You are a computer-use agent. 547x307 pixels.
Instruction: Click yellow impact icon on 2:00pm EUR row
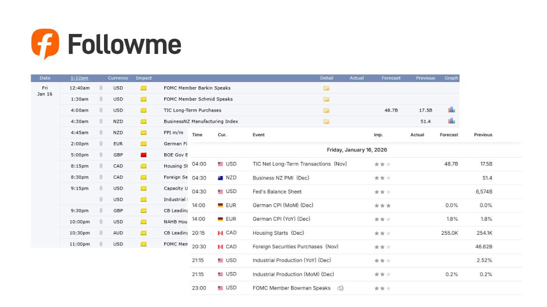[x=143, y=144]
